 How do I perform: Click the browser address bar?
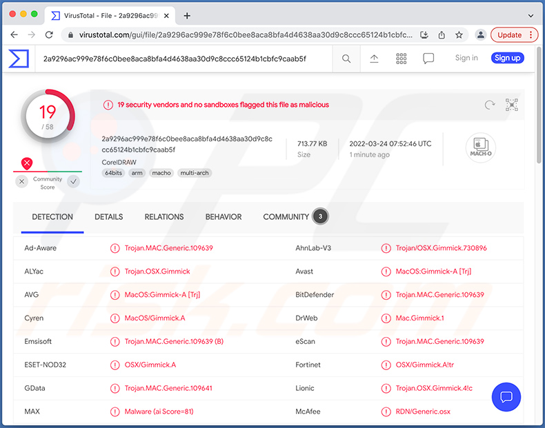click(x=264, y=34)
